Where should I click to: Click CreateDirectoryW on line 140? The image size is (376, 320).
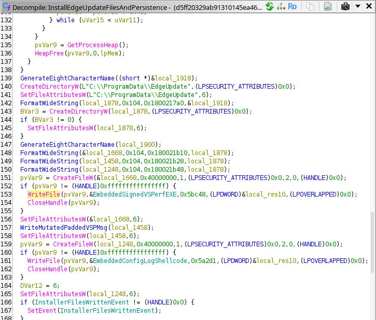click(49, 87)
